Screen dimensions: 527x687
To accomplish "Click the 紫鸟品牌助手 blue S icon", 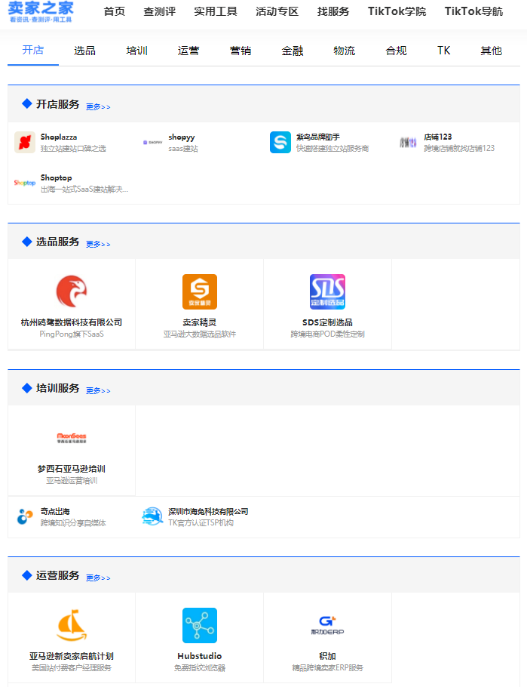I will [280, 143].
